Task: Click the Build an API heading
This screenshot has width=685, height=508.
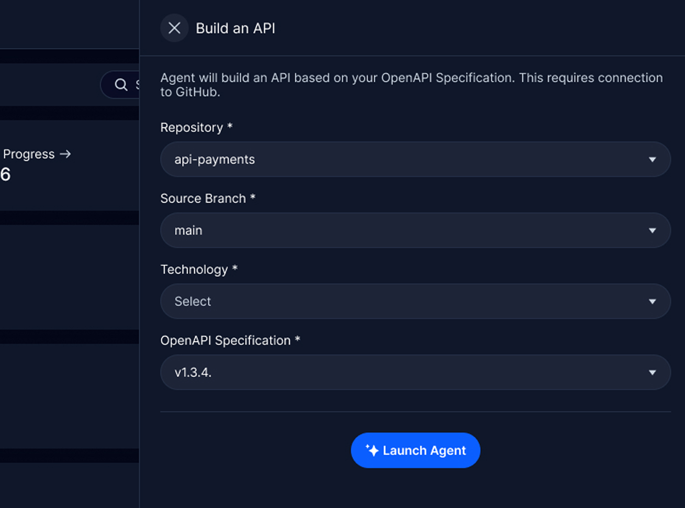Action: [235, 28]
